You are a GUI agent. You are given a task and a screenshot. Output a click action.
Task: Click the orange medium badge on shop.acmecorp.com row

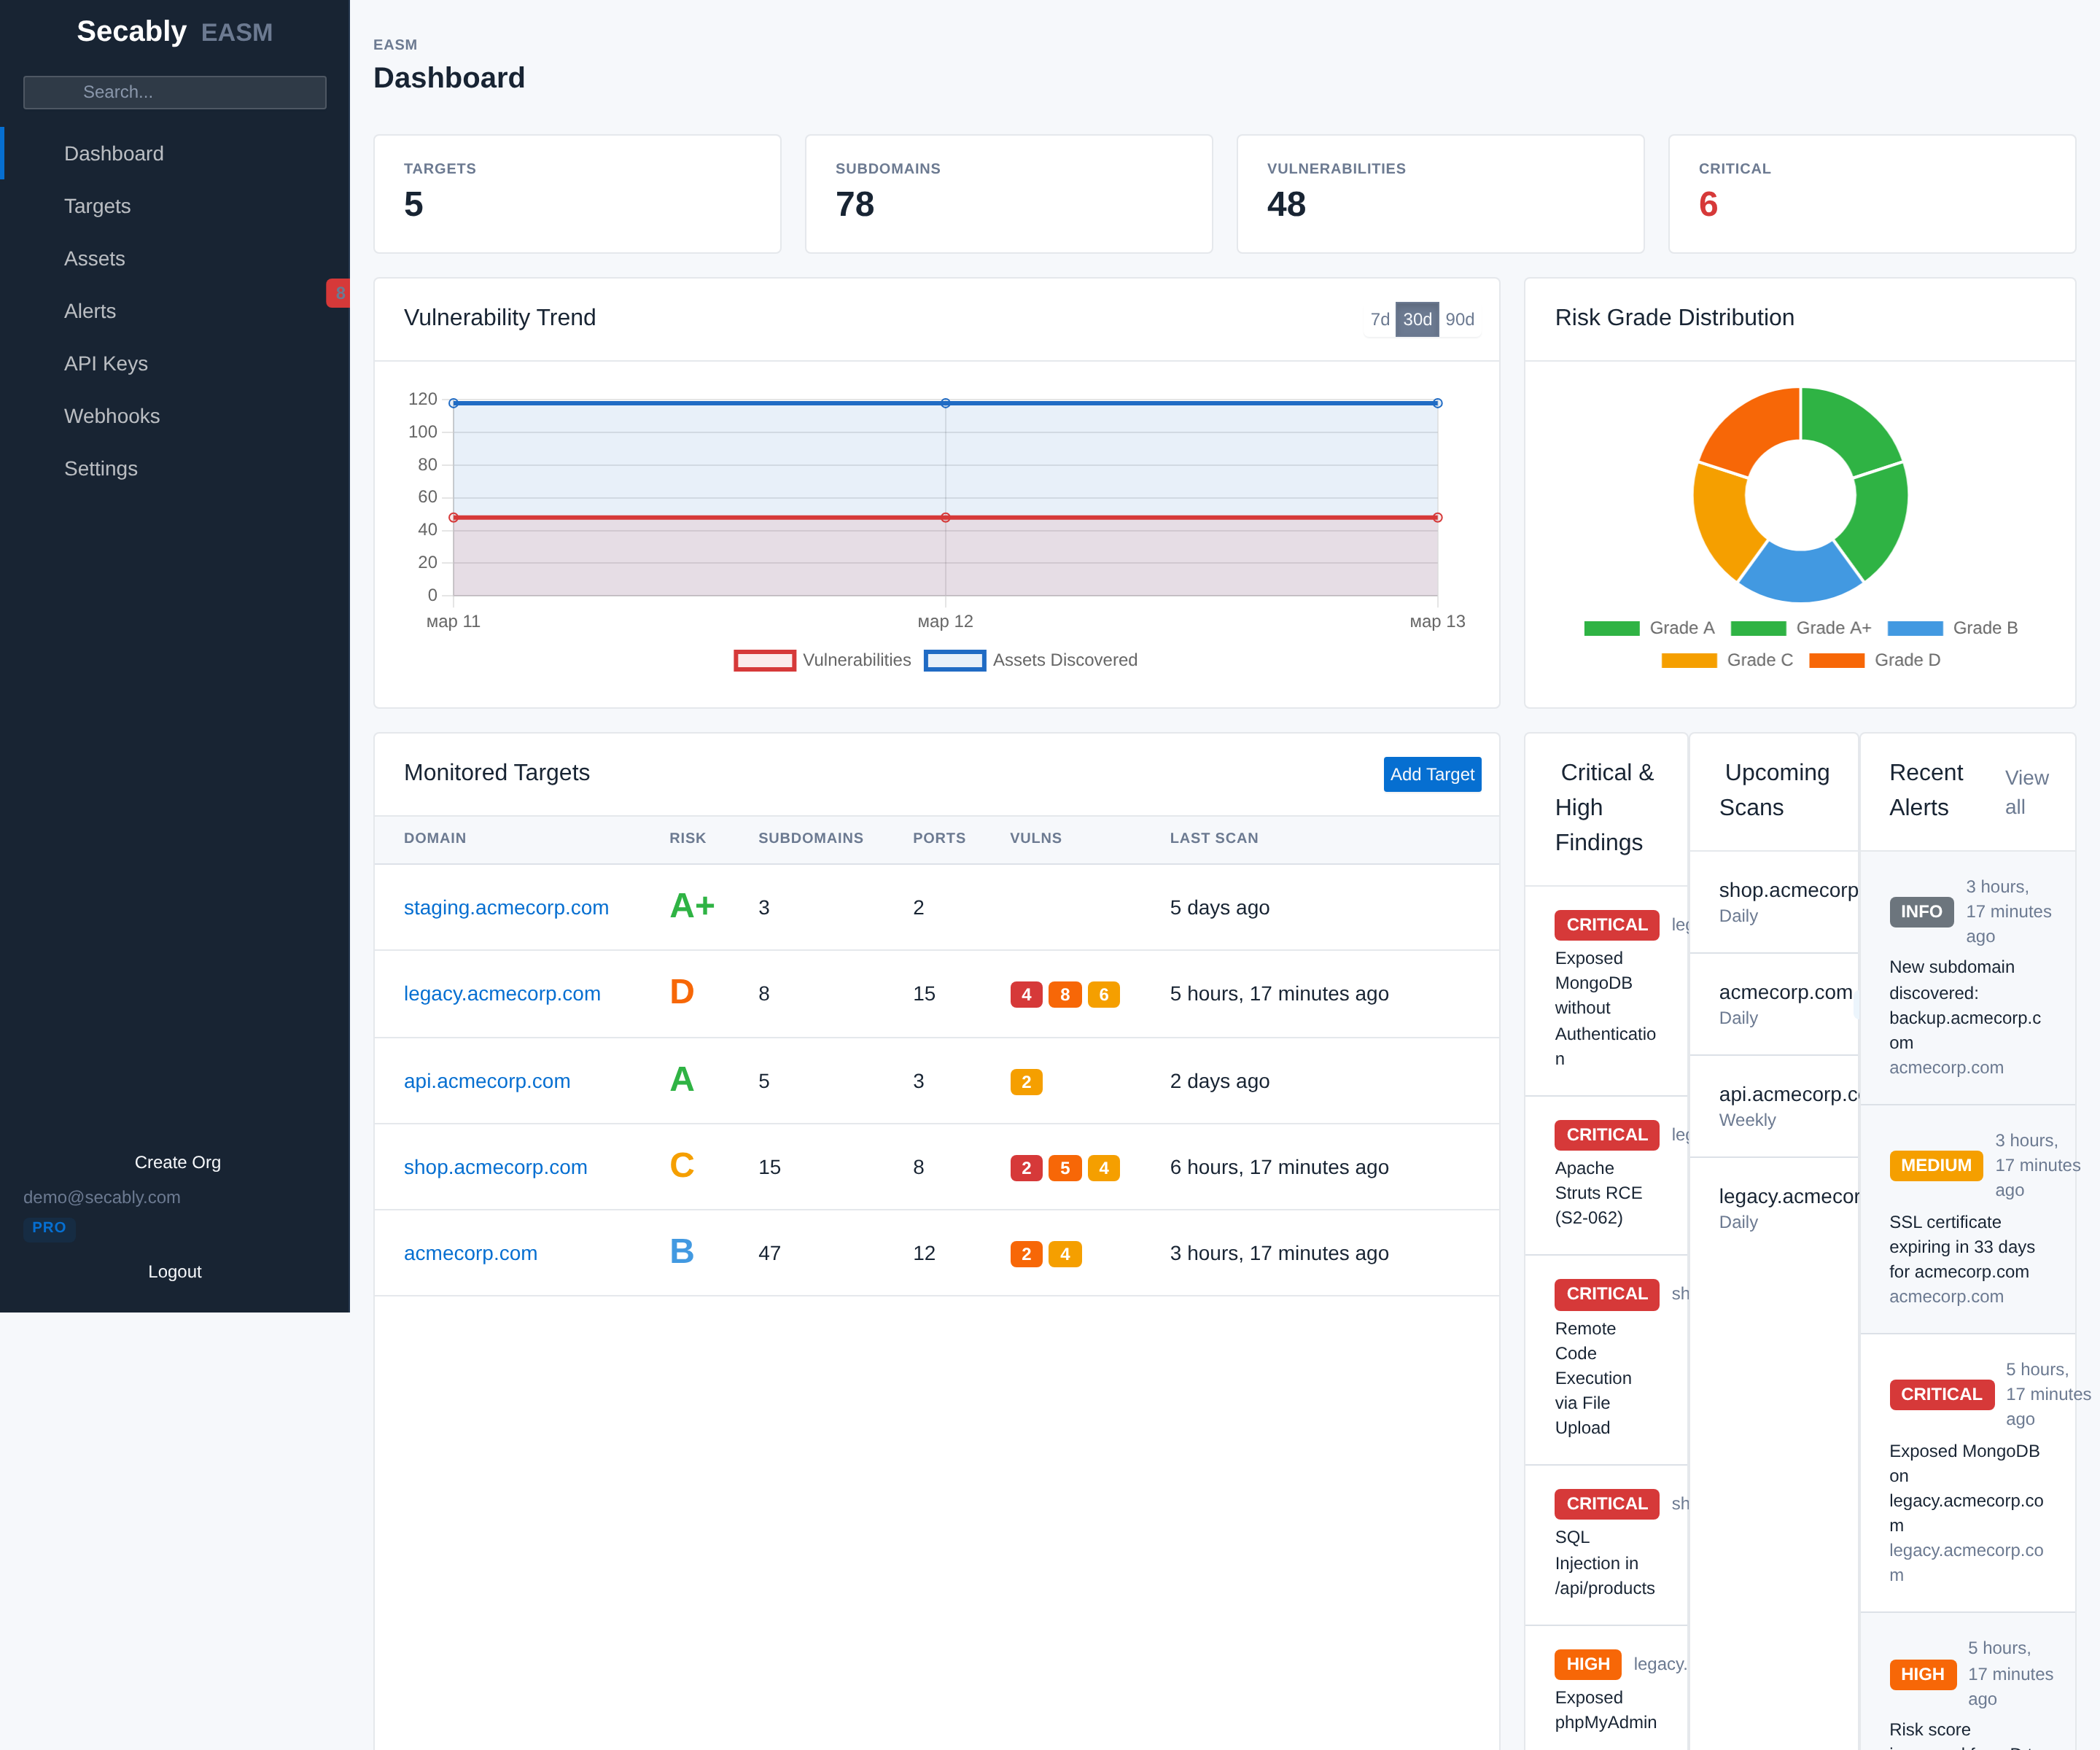pyautogui.click(x=1103, y=1167)
